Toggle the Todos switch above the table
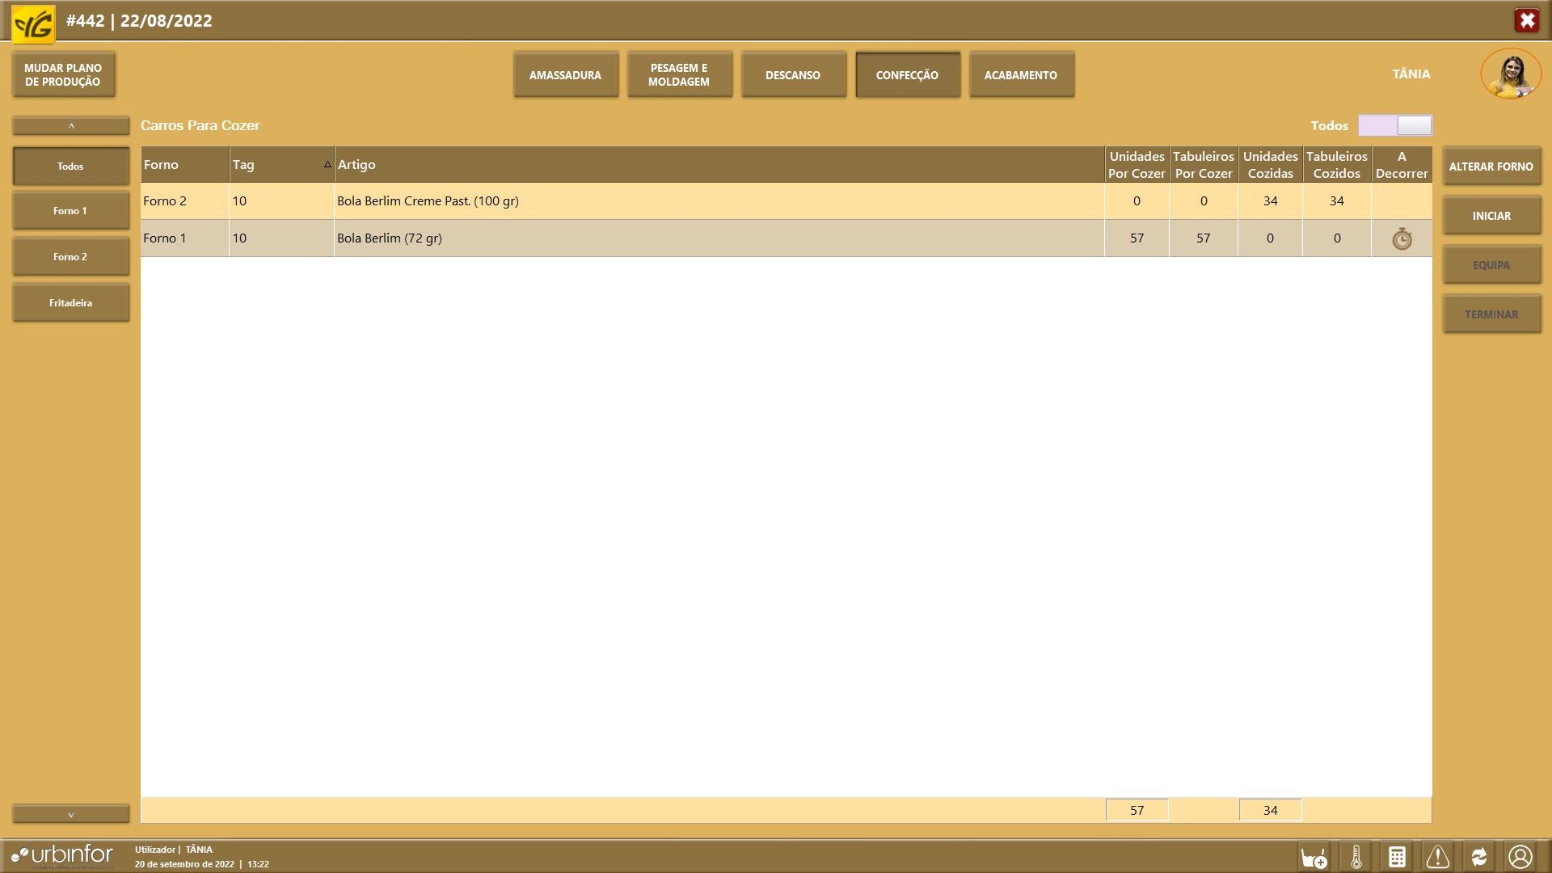This screenshot has height=873, width=1552. (1395, 125)
